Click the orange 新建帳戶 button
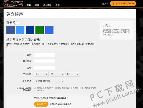This screenshot has height=108, width=143. click(x=41, y=104)
